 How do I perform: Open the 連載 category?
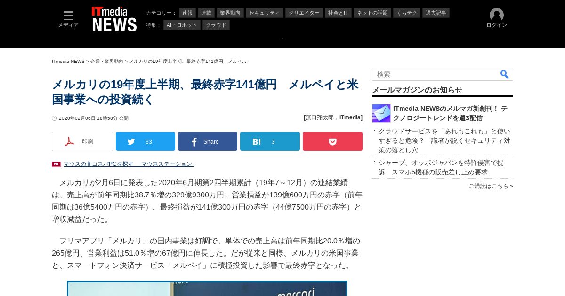pyautogui.click(x=206, y=13)
